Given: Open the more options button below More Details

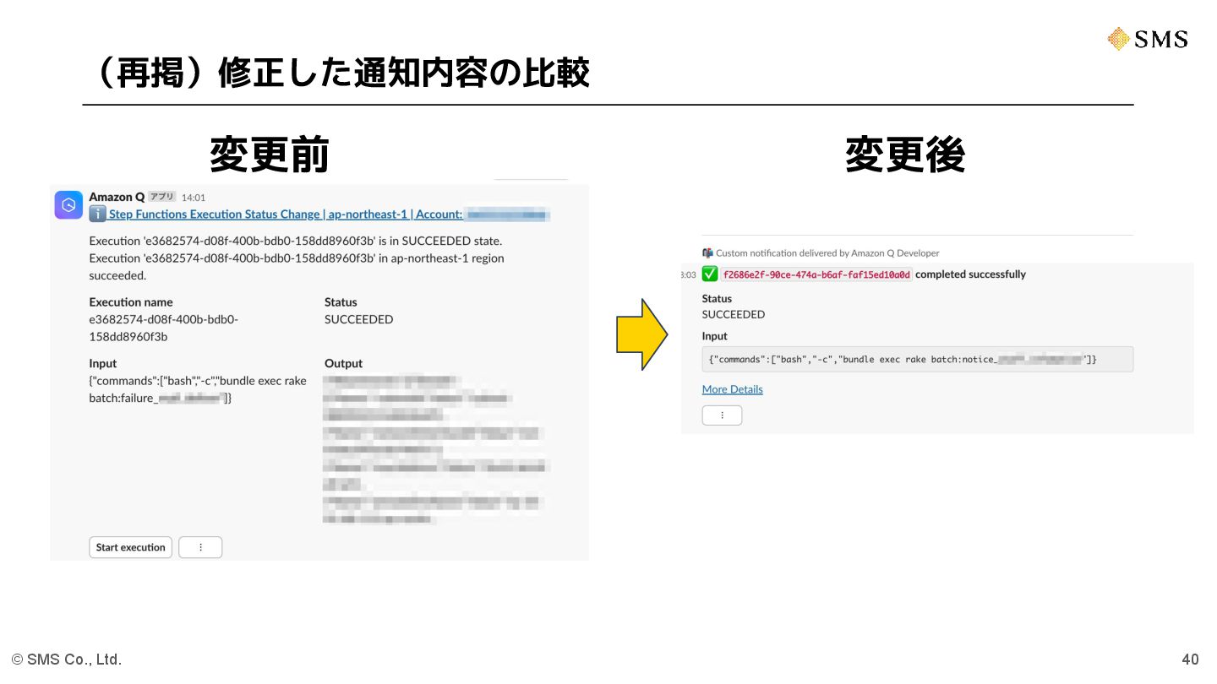Looking at the screenshot, I should pos(722,415).
